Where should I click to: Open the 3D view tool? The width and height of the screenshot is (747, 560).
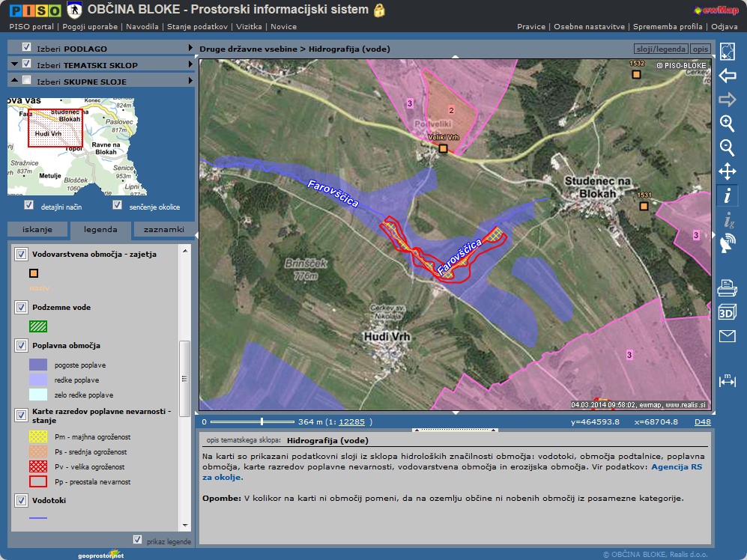coord(727,312)
